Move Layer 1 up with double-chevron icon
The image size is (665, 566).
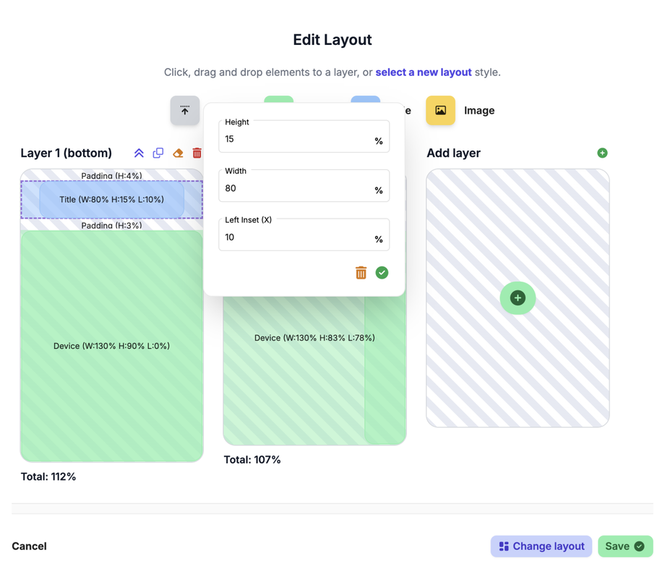[x=139, y=153]
